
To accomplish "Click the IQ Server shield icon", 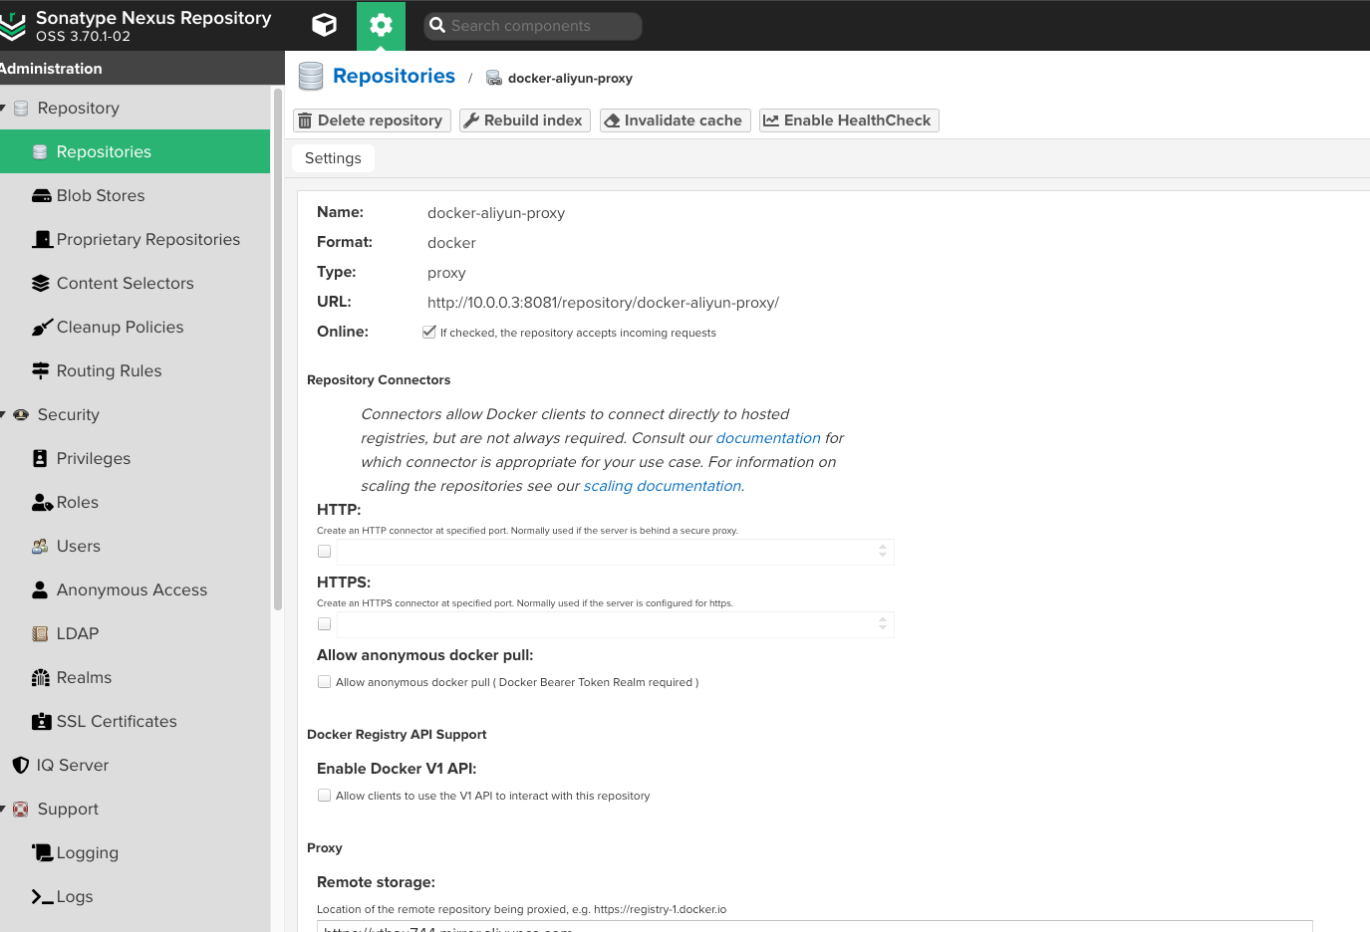I will (x=21, y=765).
